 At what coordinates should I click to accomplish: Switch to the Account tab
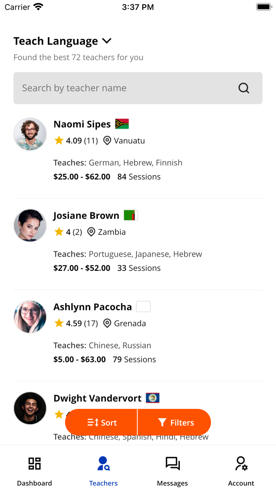tap(241, 470)
